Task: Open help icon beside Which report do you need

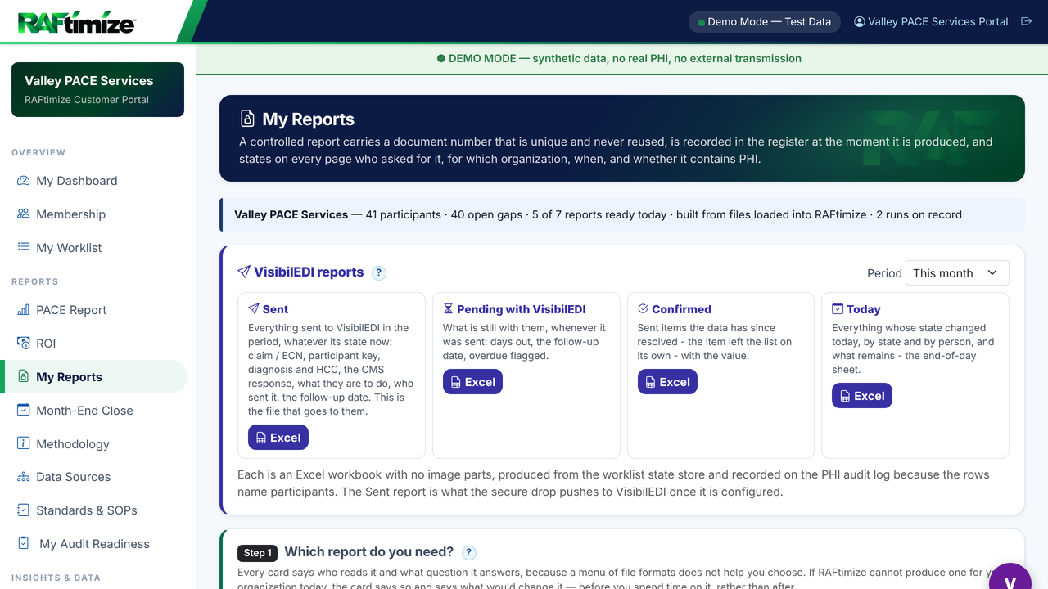Action: coord(469,553)
